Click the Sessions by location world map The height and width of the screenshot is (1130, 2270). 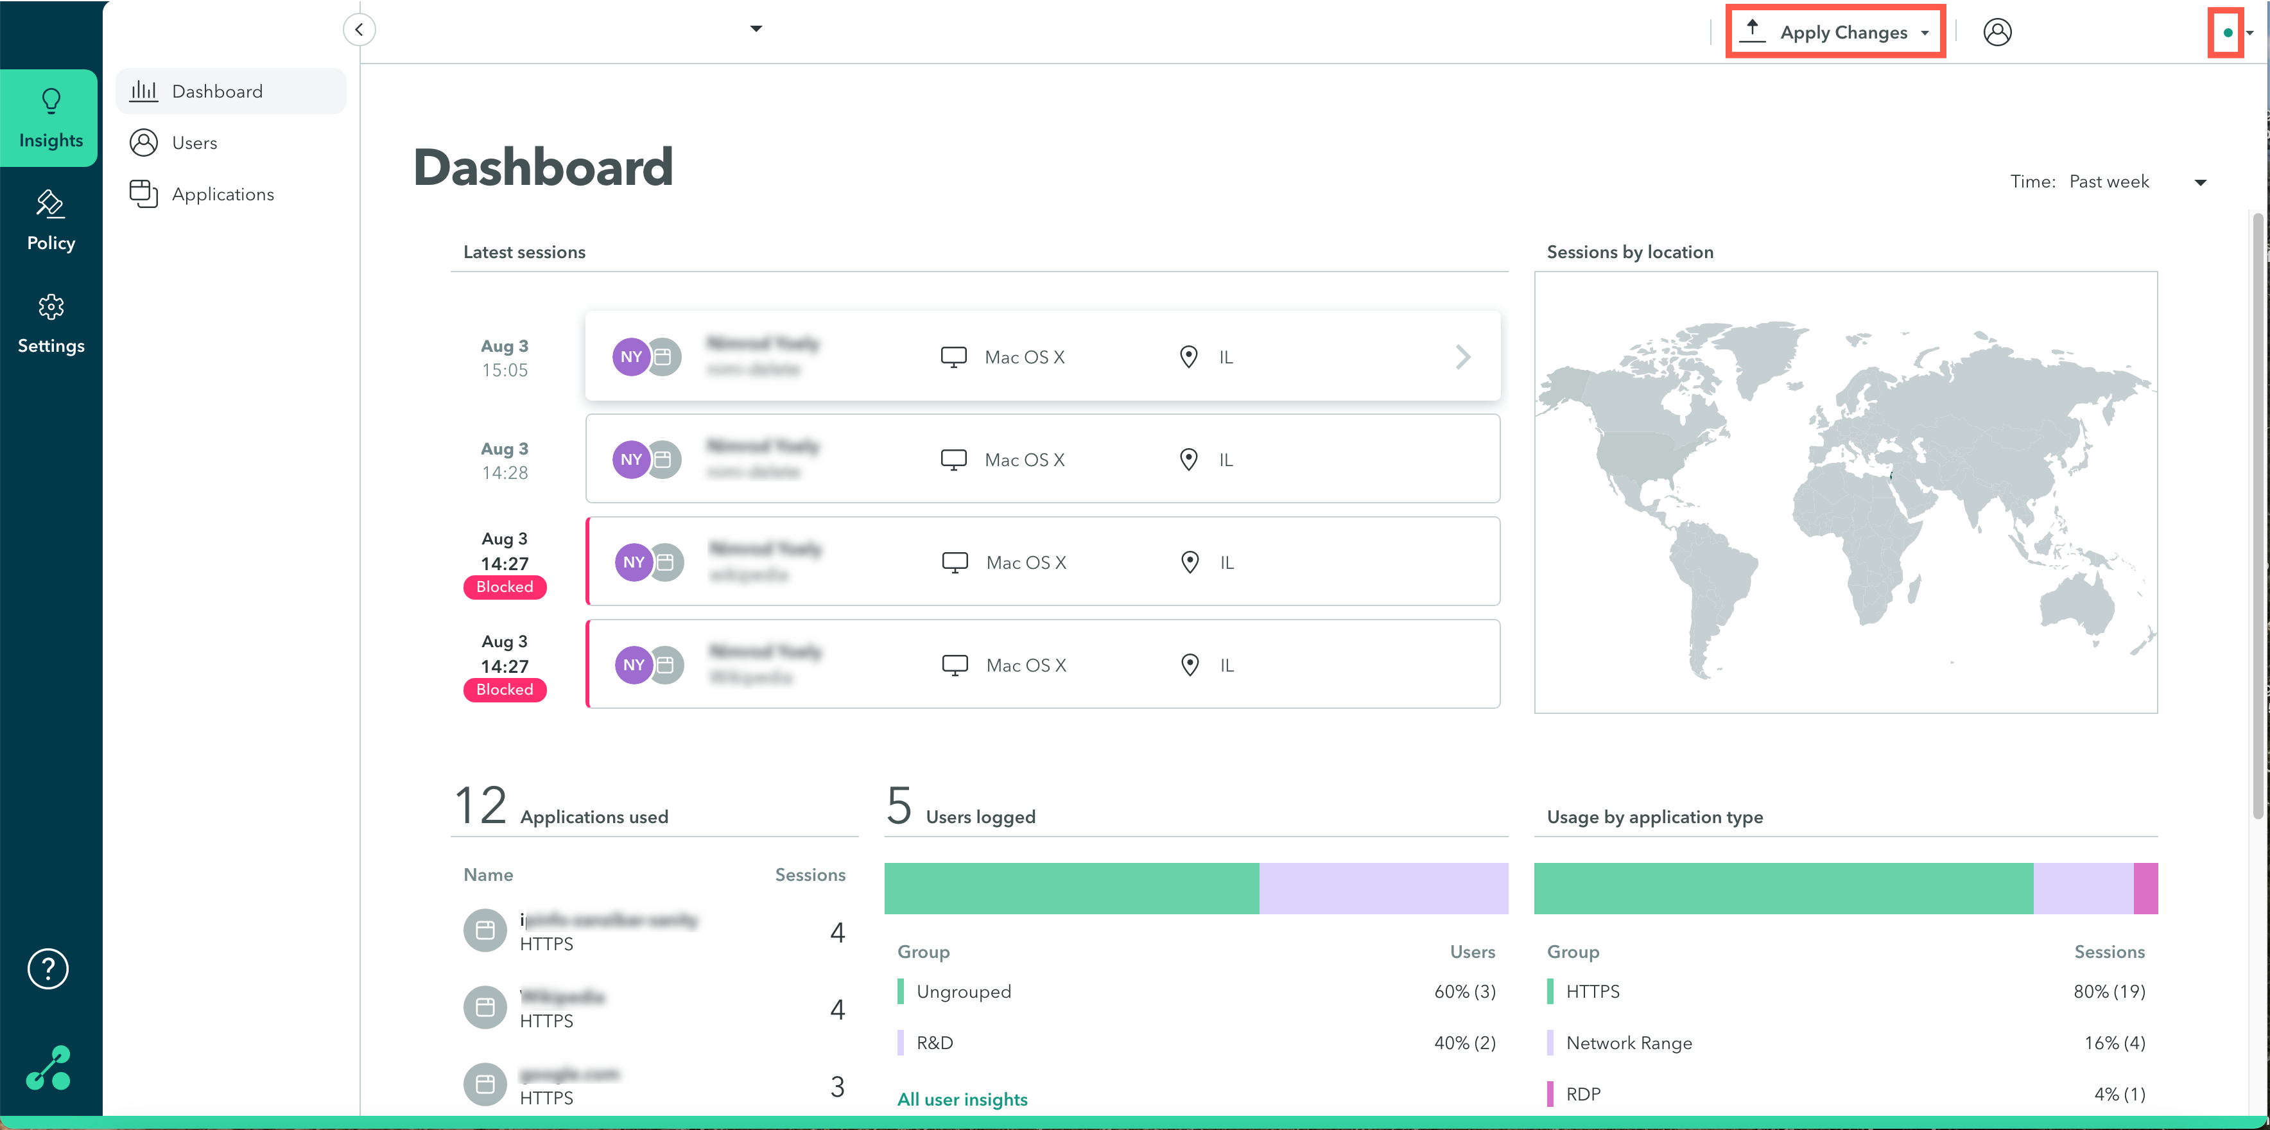pos(1845,492)
